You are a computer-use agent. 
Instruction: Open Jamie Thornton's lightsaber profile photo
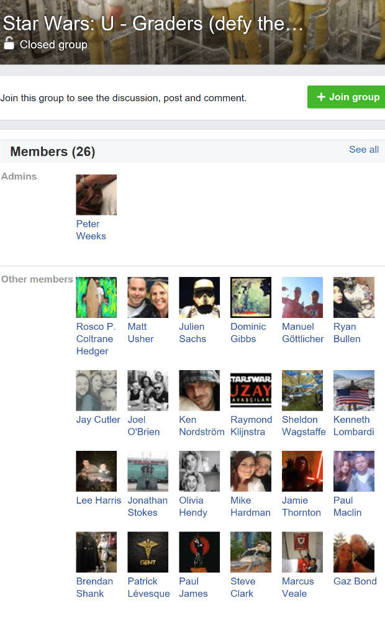pos(302,471)
